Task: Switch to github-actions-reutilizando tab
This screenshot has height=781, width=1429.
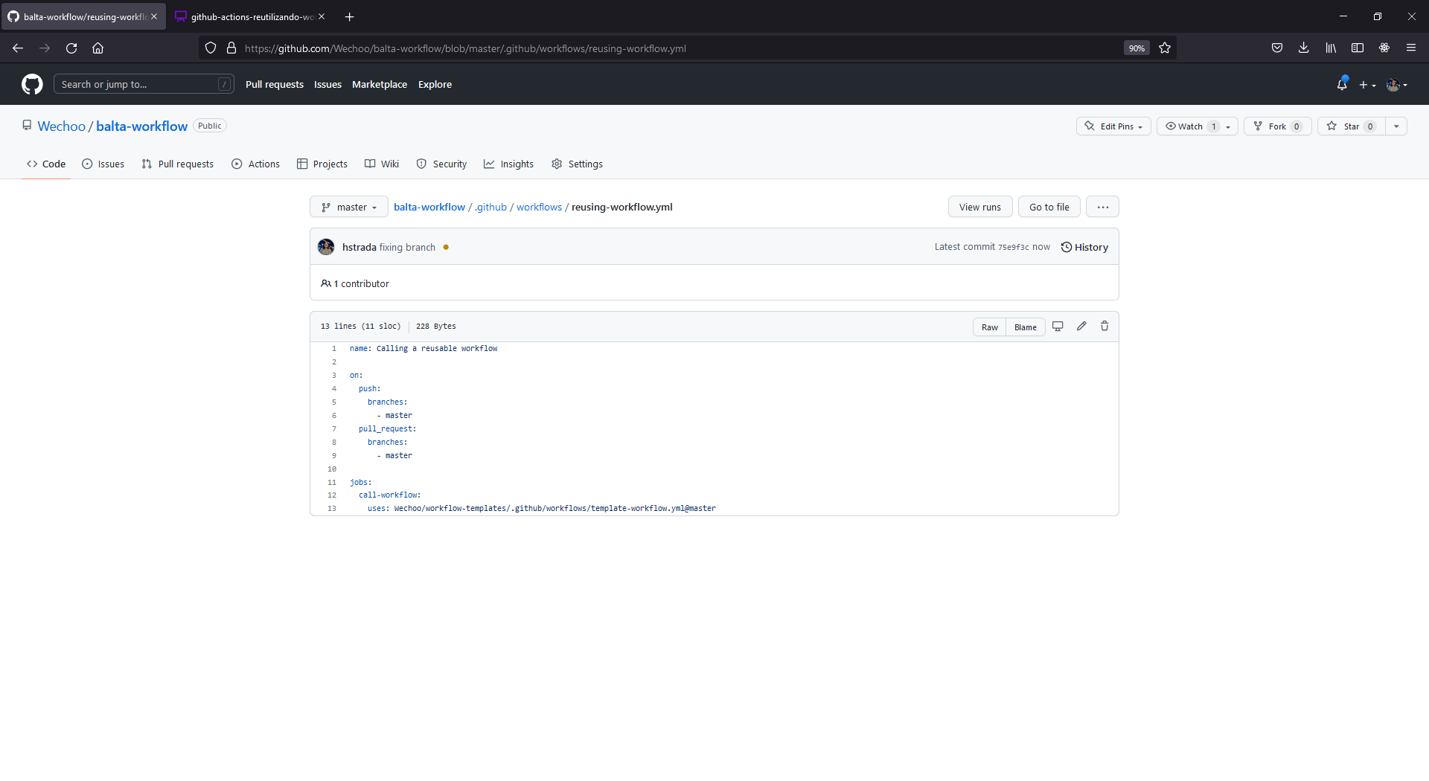Action: 244,16
